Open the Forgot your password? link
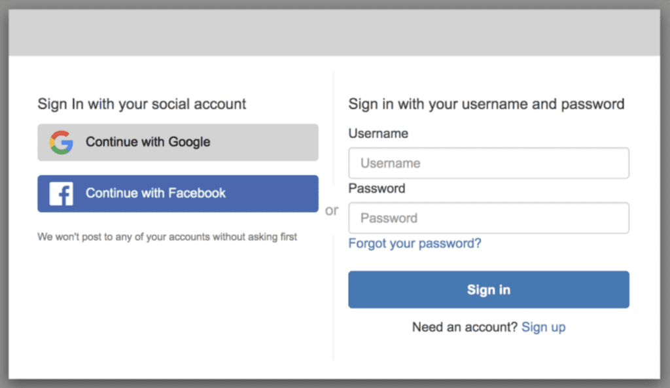Screen dimensions: 670x388 [415, 243]
